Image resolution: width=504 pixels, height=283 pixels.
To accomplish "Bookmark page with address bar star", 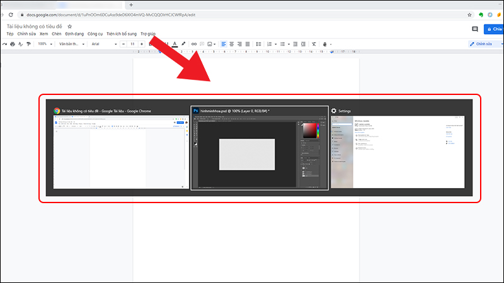I will [469, 14].
